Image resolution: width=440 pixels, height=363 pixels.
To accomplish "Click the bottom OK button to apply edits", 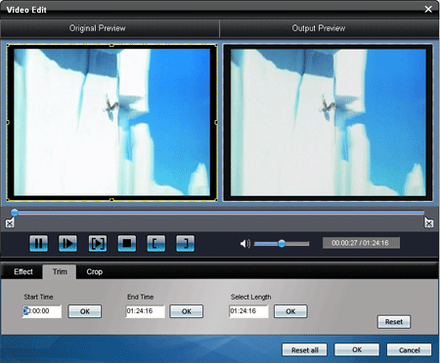I will pyautogui.click(x=357, y=349).
